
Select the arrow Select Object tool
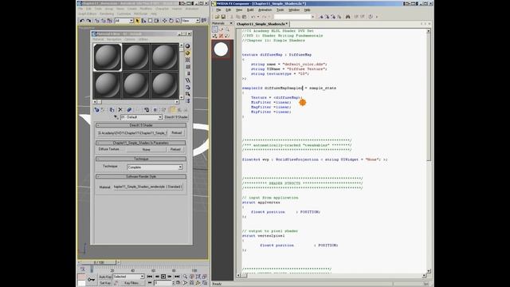coord(138,21)
